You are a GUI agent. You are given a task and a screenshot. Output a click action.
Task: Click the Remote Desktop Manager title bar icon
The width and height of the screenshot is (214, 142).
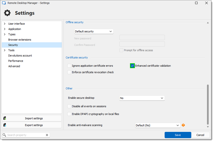click(4, 3)
